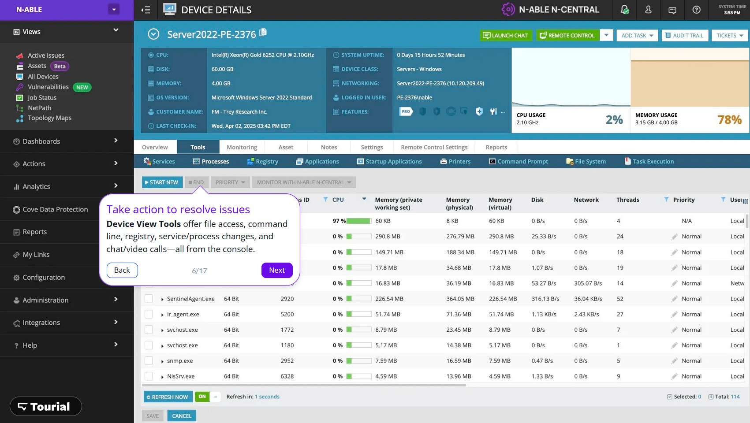
Task: Select the ir_agent.exe checkbox
Action: tap(149, 314)
